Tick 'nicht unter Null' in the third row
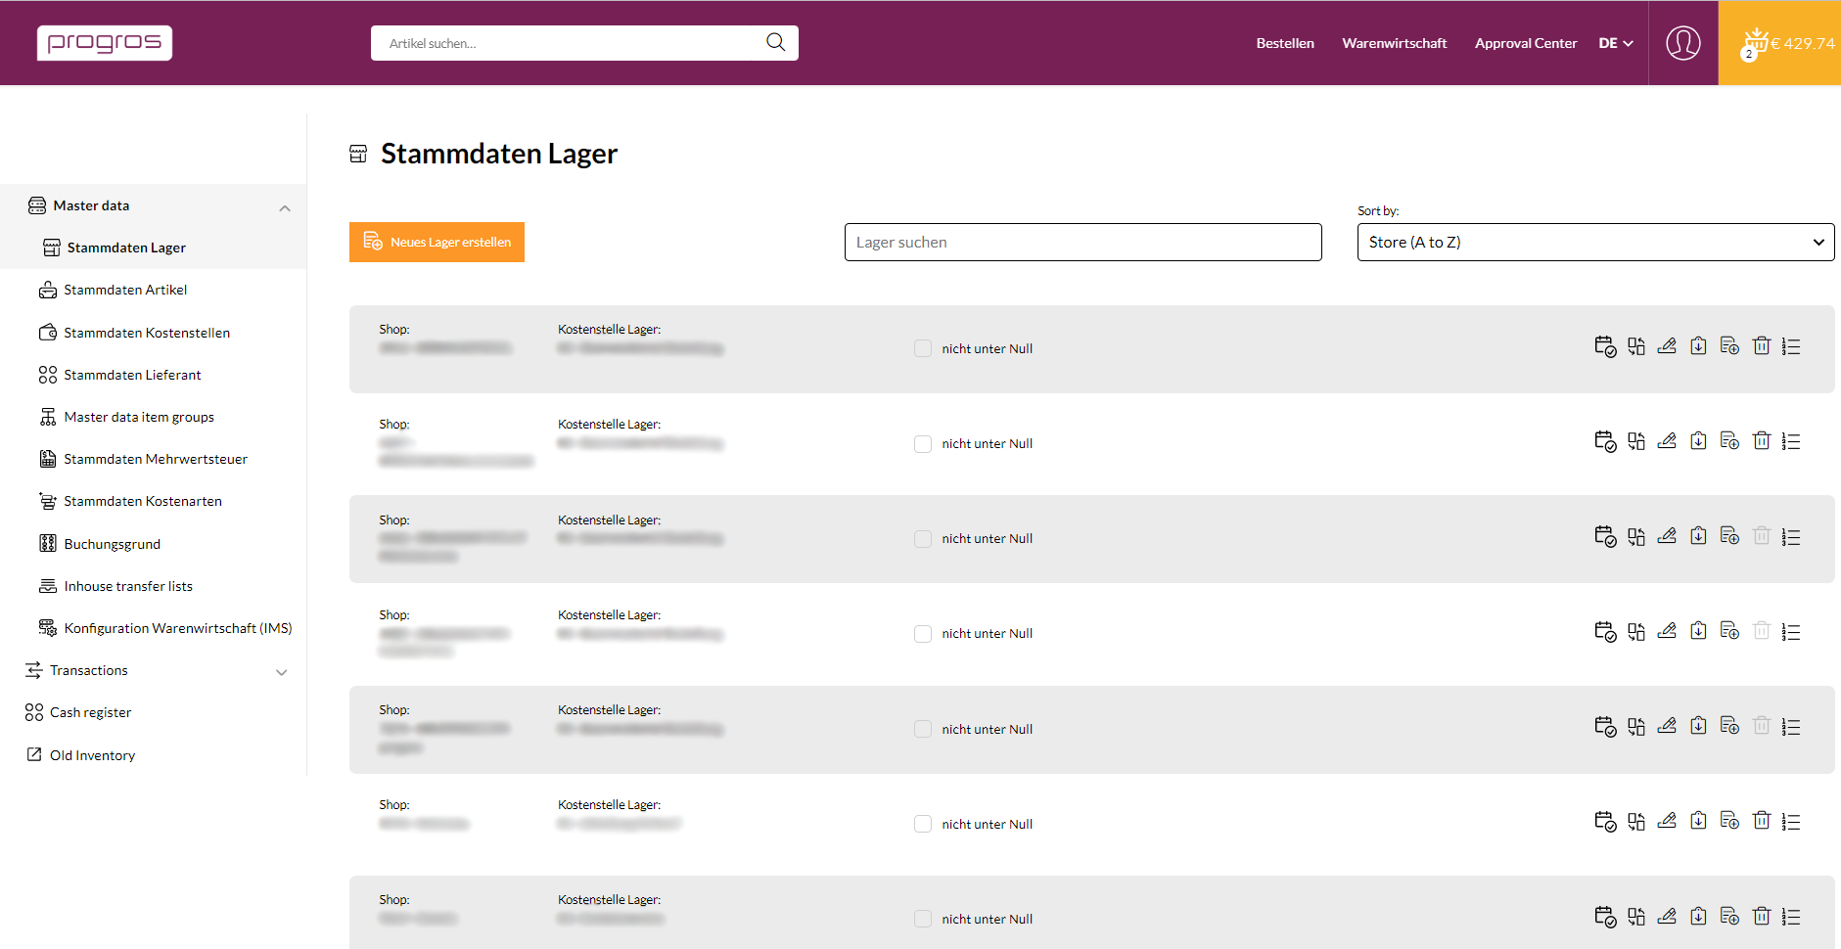Screen dimensions: 1841x949 [x=923, y=539]
